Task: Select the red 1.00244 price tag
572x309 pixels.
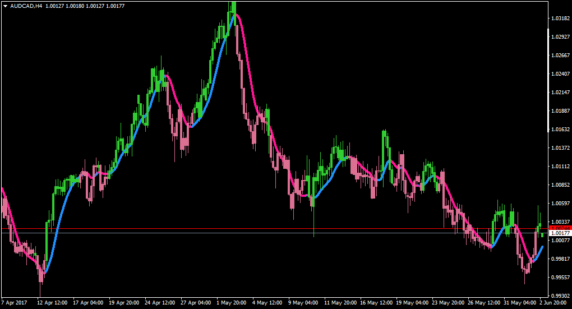Action: [x=560, y=228]
